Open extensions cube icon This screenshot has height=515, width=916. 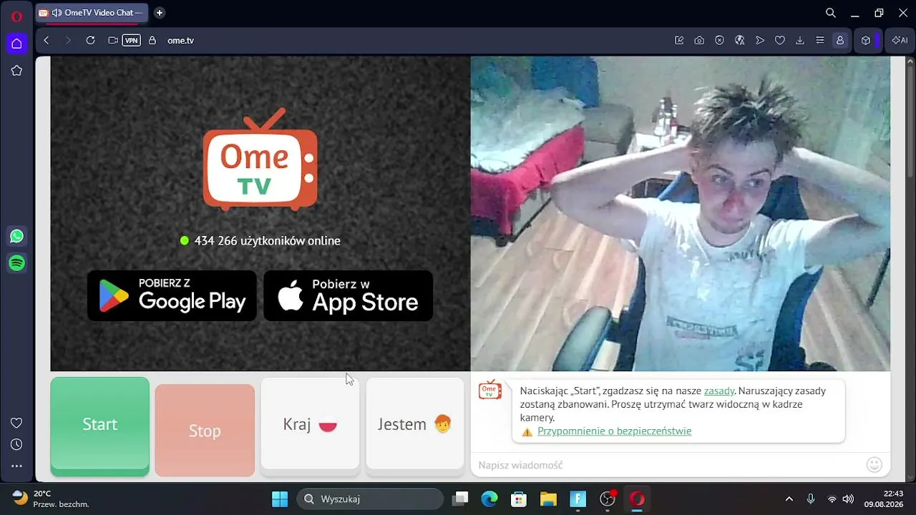[865, 41]
